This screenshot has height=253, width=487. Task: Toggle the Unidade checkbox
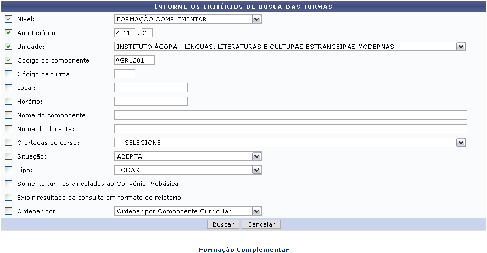[x=8, y=47]
